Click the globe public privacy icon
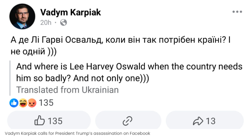250x140 pixels. pos(63,22)
